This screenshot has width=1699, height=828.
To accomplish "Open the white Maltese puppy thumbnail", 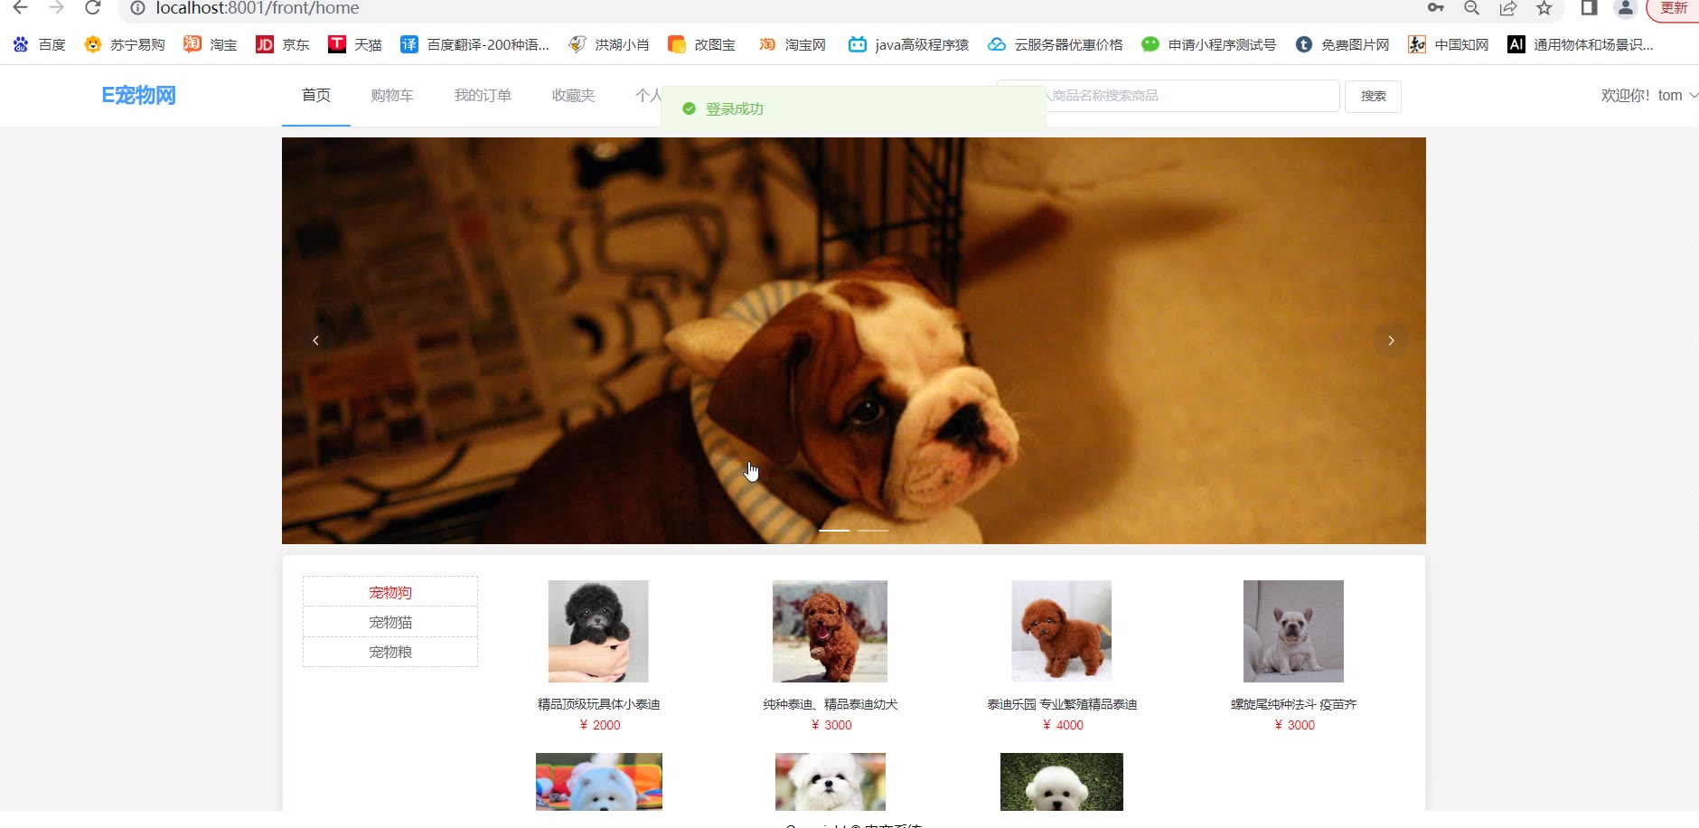I will click(x=830, y=782).
